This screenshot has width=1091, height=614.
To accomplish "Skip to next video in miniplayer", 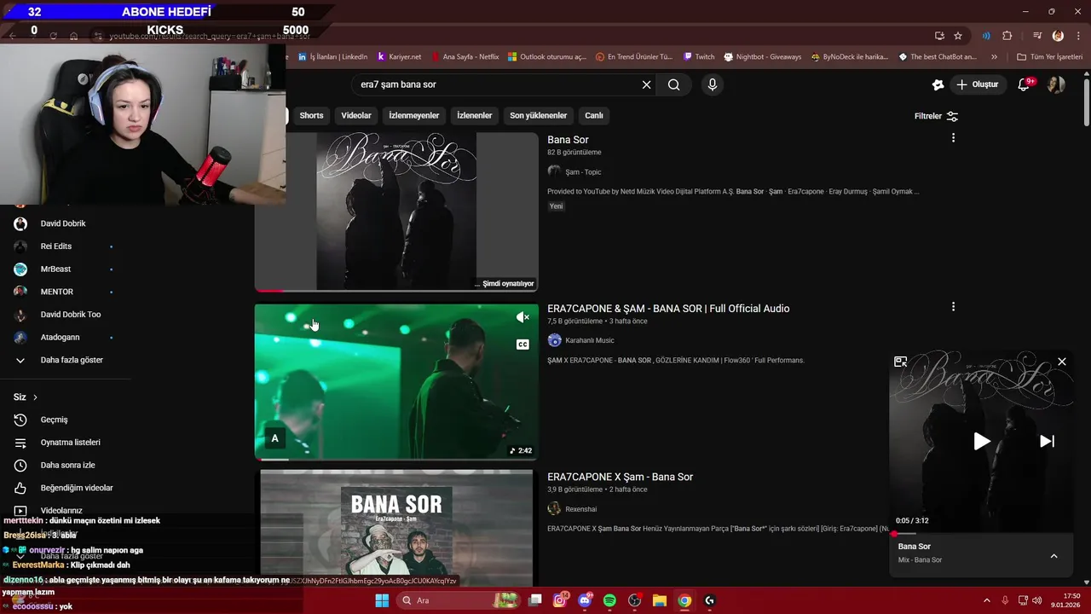I will [x=1048, y=441].
